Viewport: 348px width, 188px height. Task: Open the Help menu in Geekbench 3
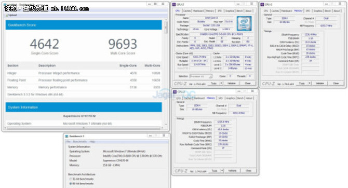[92, 142]
